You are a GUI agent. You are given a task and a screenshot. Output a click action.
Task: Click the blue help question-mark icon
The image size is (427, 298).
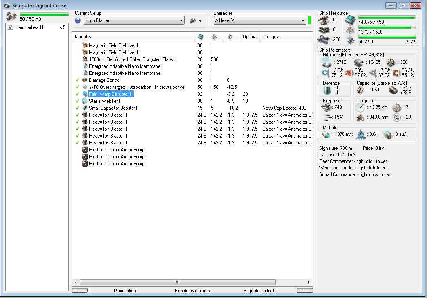coord(78,20)
